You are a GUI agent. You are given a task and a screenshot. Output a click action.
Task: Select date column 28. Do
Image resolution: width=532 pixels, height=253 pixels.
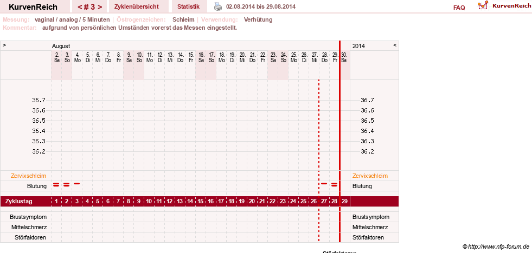point(324,57)
